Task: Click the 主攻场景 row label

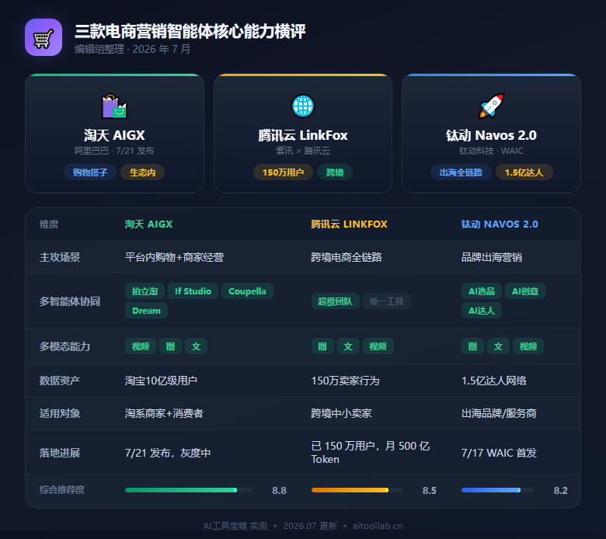Action: (x=60, y=257)
